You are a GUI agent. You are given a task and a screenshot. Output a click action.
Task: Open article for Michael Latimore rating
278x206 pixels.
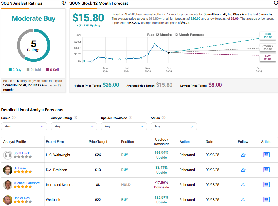pos(266,185)
